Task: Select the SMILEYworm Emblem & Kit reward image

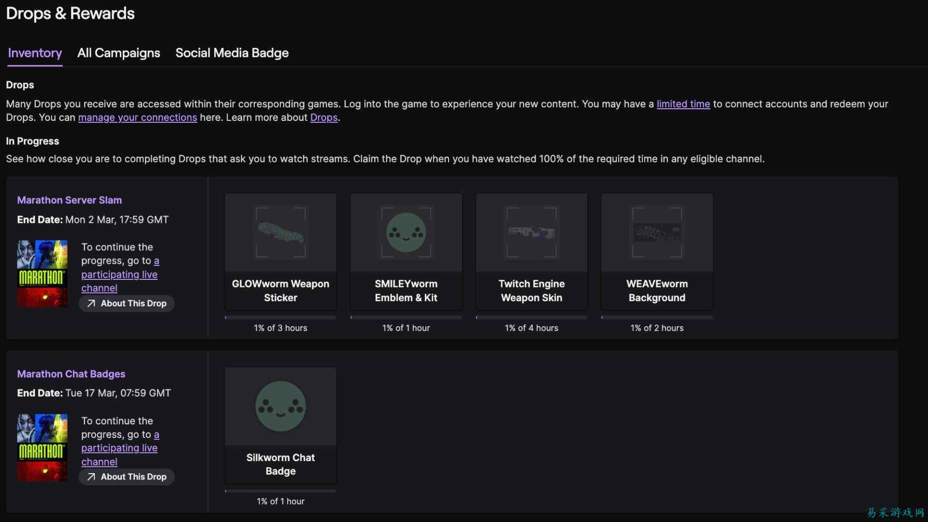Action: click(406, 232)
